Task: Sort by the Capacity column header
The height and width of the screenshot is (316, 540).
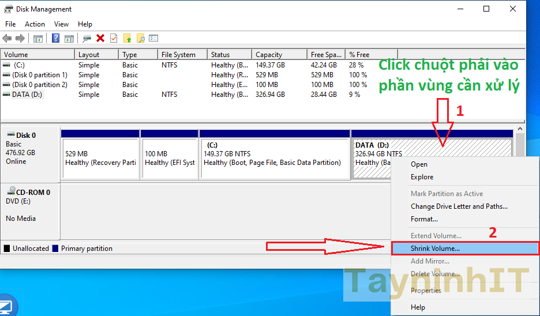Action: click(x=269, y=55)
